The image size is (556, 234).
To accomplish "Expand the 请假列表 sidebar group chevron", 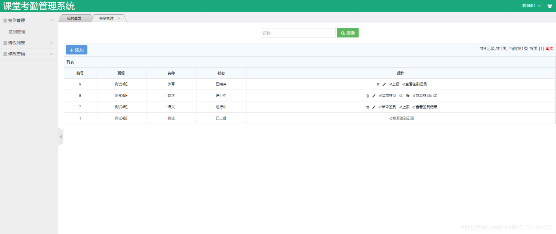I will click(x=51, y=43).
